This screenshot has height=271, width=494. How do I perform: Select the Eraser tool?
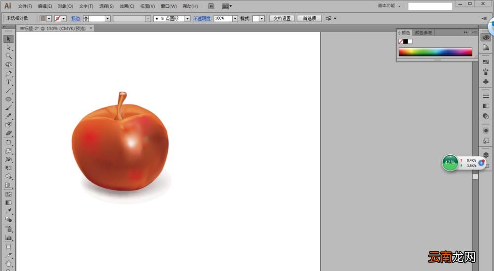pyautogui.click(x=8, y=134)
